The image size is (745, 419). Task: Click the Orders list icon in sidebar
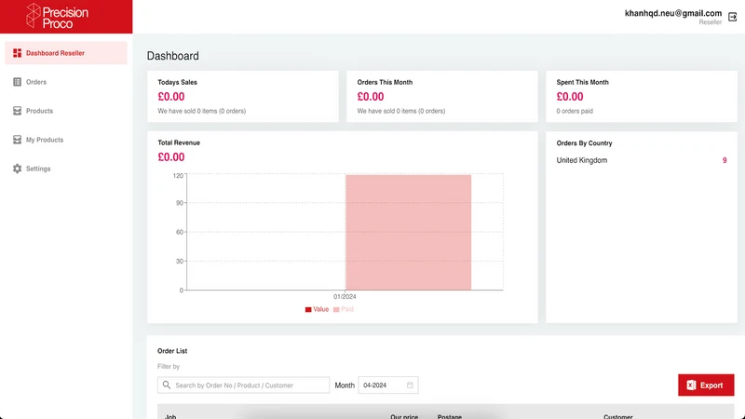coord(17,82)
